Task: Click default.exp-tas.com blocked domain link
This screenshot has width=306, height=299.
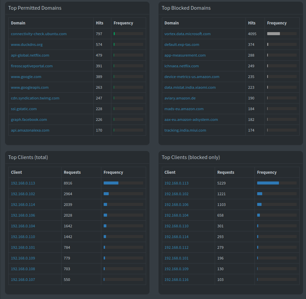Action: point(182,45)
